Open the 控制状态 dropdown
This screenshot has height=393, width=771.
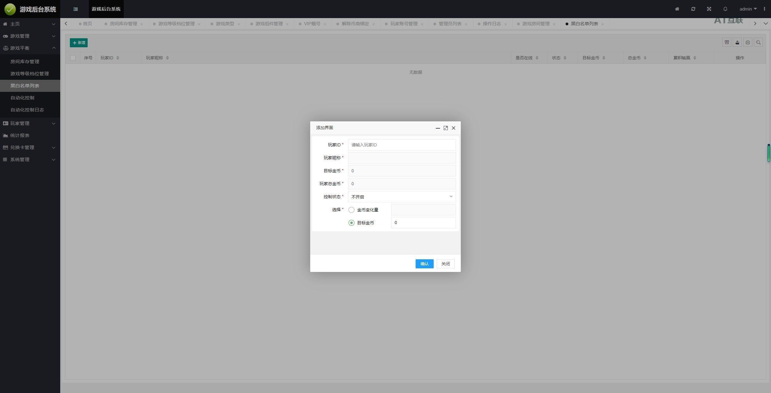(x=402, y=197)
